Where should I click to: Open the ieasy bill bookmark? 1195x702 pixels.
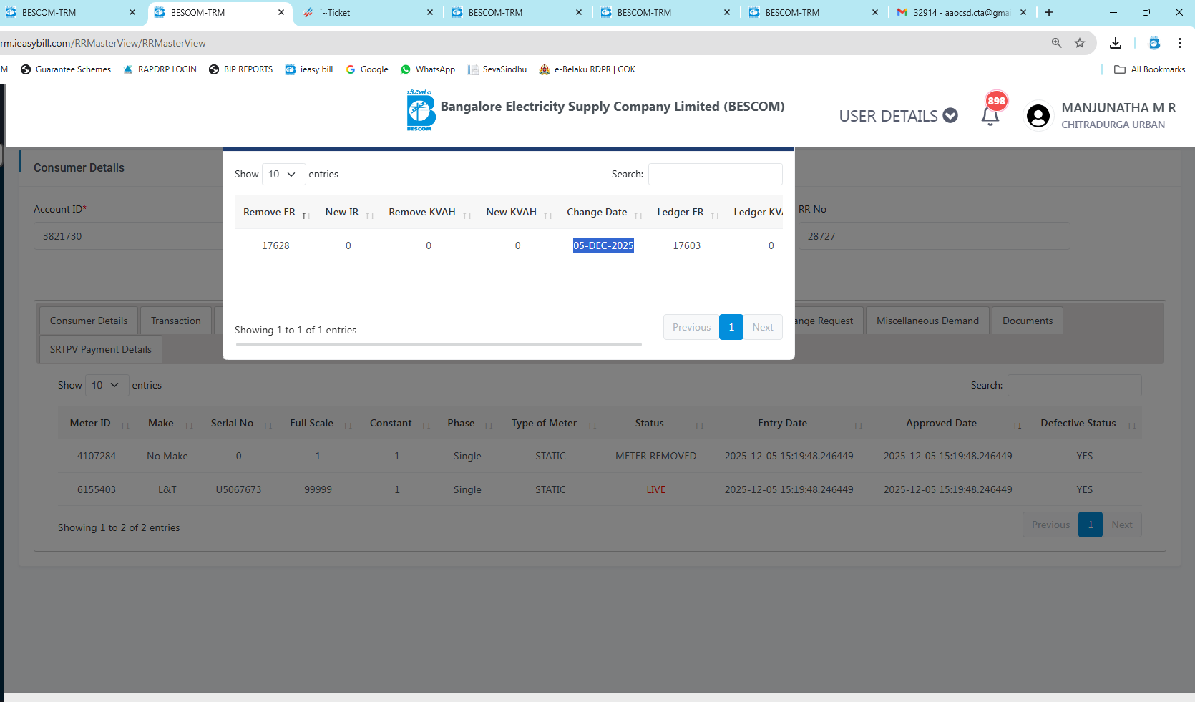coord(309,69)
